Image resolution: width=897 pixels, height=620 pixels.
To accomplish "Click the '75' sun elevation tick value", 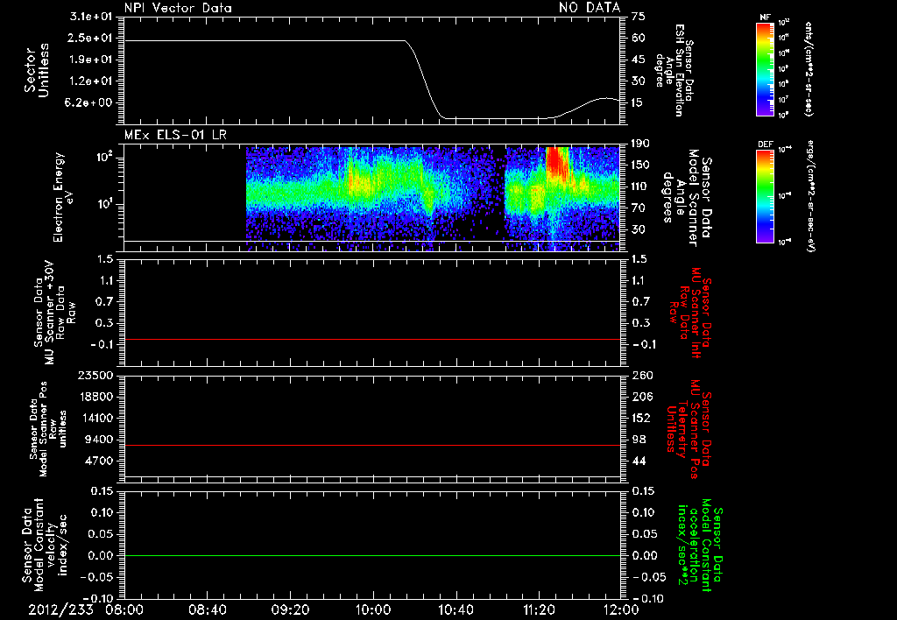I will [639, 17].
